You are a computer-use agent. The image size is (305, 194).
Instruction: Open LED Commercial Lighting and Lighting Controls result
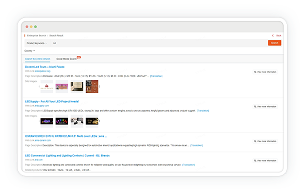point(67,155)
